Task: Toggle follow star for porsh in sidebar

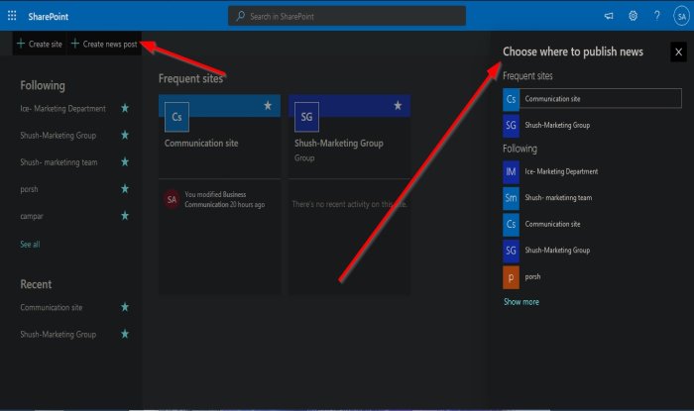Action: tap(125, 189)
